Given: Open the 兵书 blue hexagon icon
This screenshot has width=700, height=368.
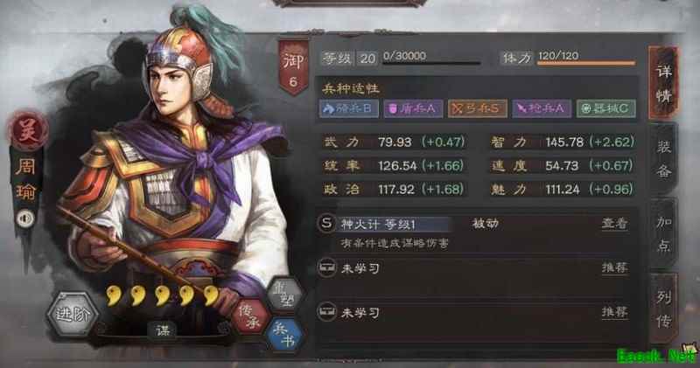Looking at the screenshot, I should [x=284, y=335].
